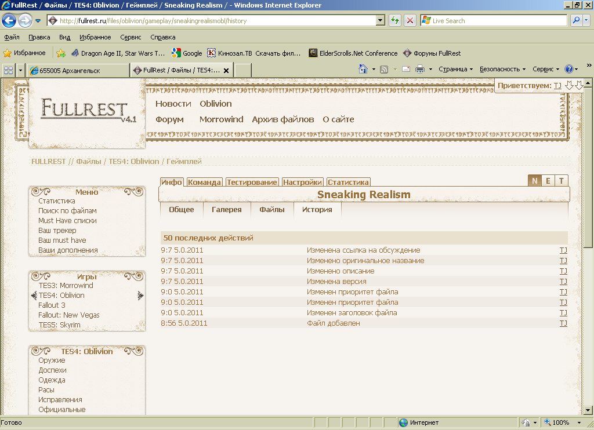Open the command bar Сервис dropdown
The image size is (594, 430).
point(546,70)
